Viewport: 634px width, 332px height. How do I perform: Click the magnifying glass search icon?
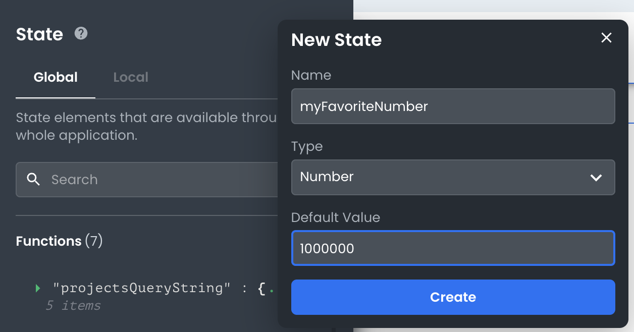33,180
